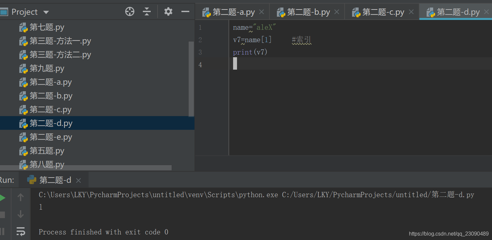This screenshot has width=492, height=240.
Task: Click the Stop button in Run panel
Action: [x=2, y=215]
